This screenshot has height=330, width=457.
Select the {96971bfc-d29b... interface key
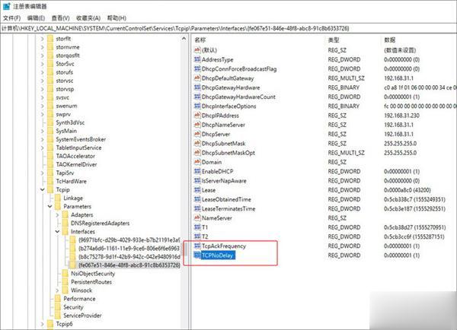(x=129, y=240)
